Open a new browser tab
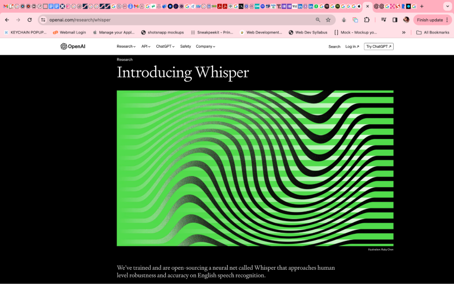This screenshot has height=284, width=454. click(x=422, y=7)
